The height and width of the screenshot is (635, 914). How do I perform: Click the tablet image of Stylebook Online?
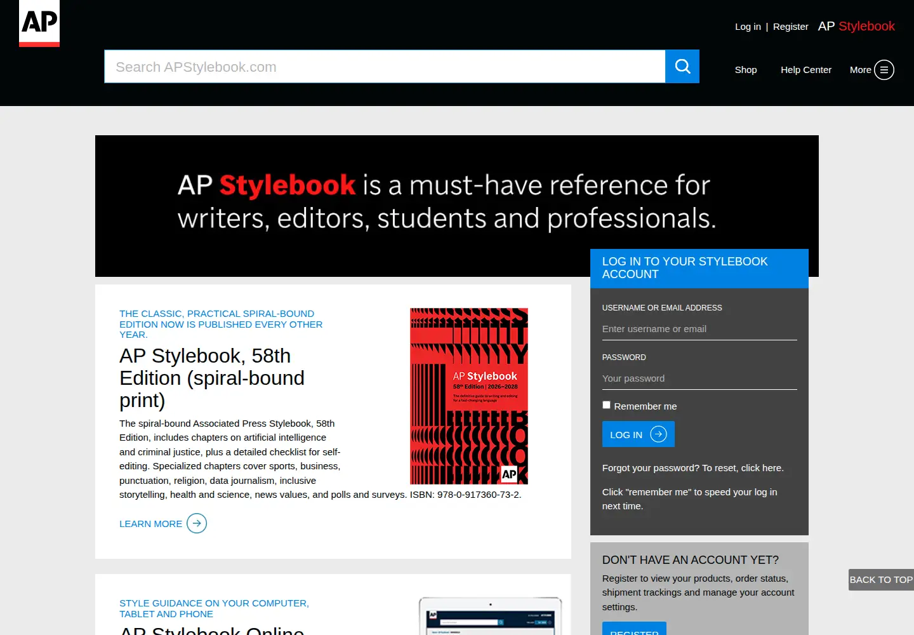coord(491,616)
